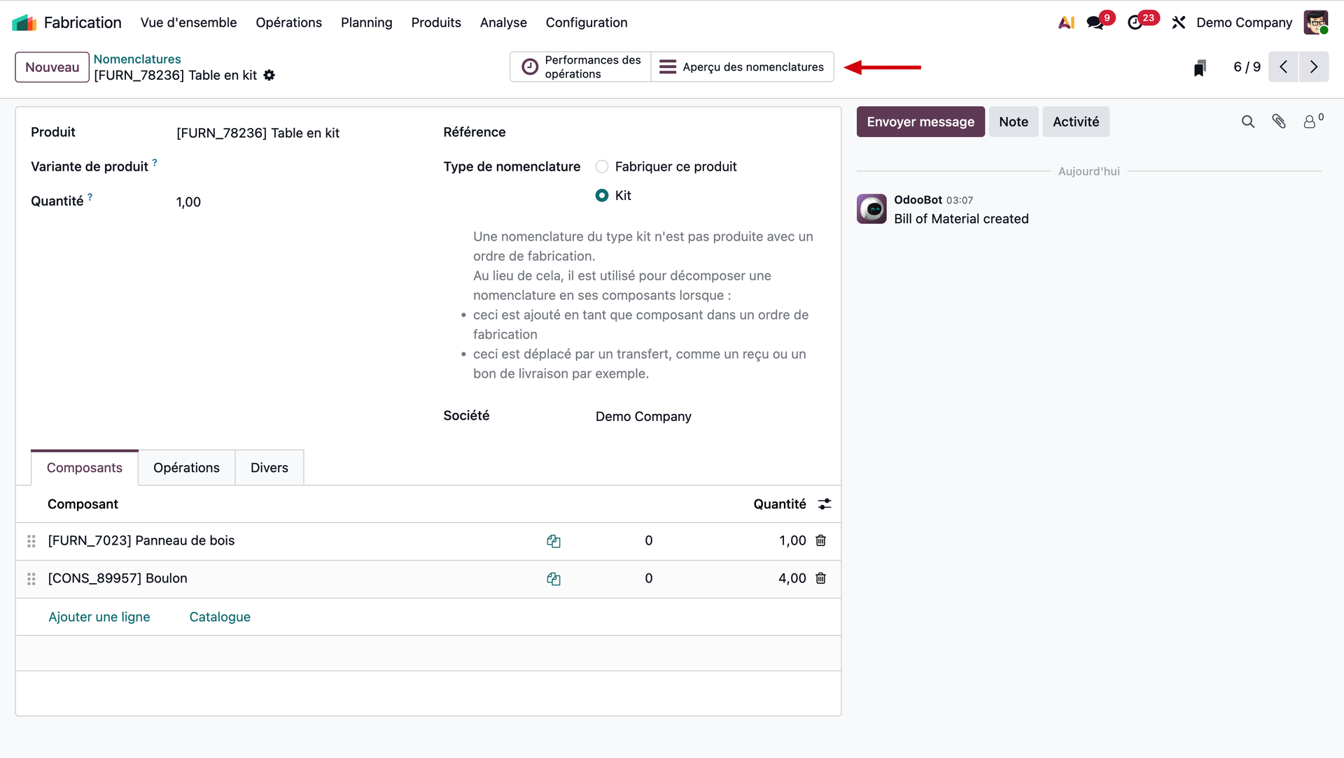Delete the Panneau de bois component line
The height and width of the screenshot is (758, 1344).
(x=821, y=541)
